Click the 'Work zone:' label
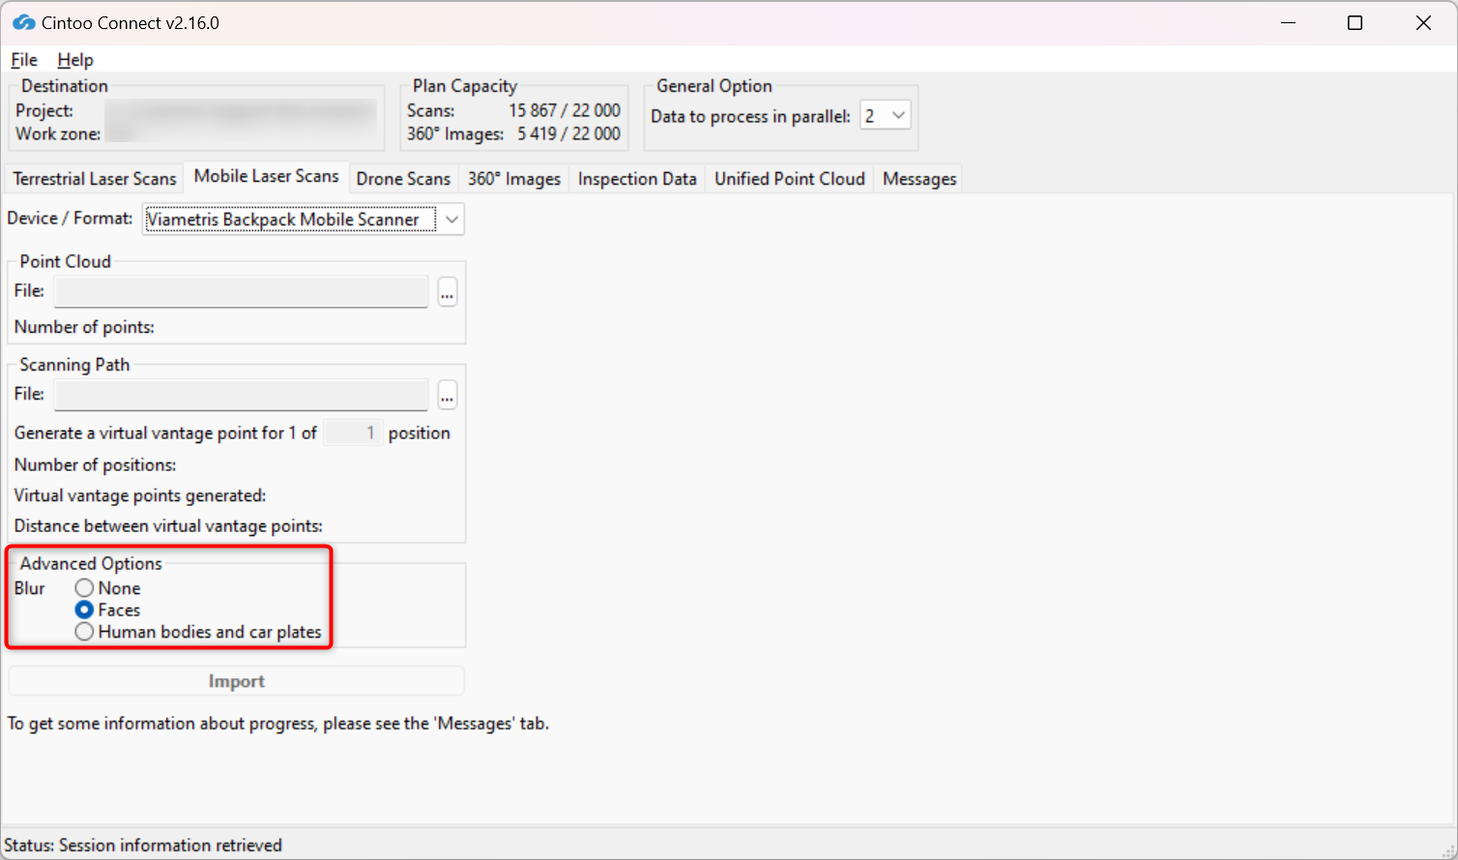The width and height of the screenshot is (1458, 860). coord(58,133)
